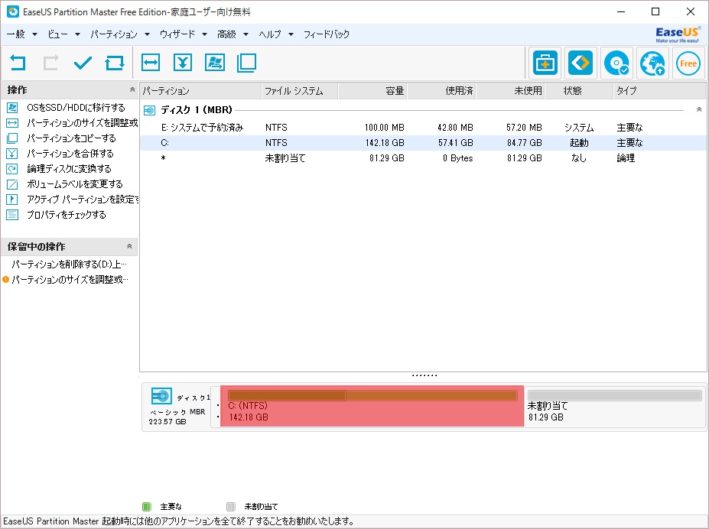The image size is (709, 529).
Task: Sort by 未使用 column header
Action: click(x=511, y=91)
